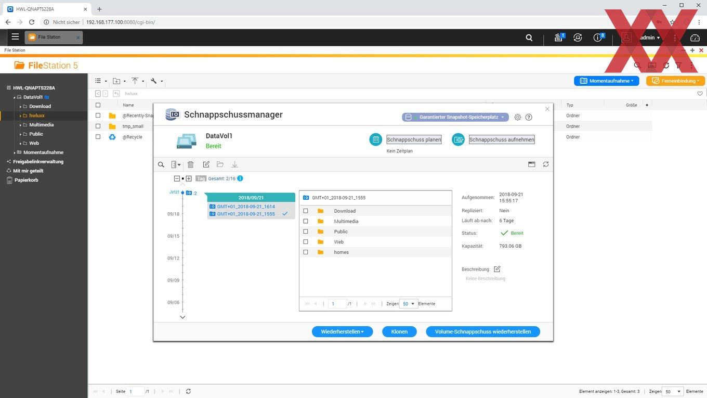707x398 pixels.
Task: Edit snapshot using the pencil toolbar icon
Action: click(206, 164)
